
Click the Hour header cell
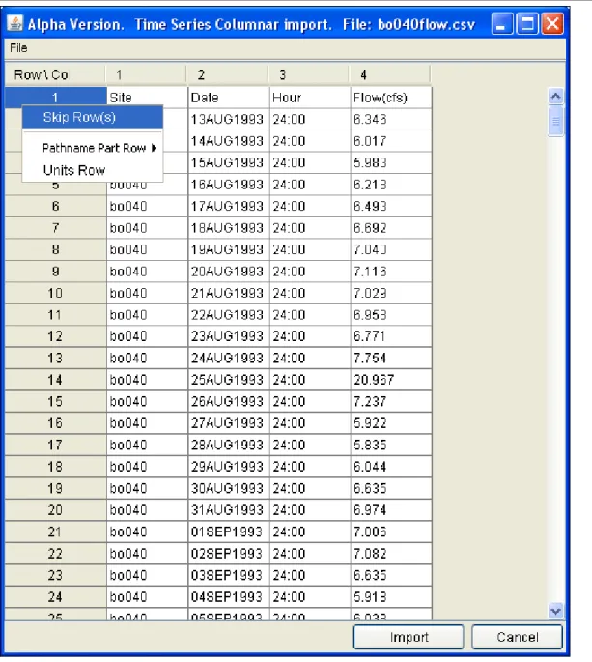pyautogui.click(x=310, y=98)
